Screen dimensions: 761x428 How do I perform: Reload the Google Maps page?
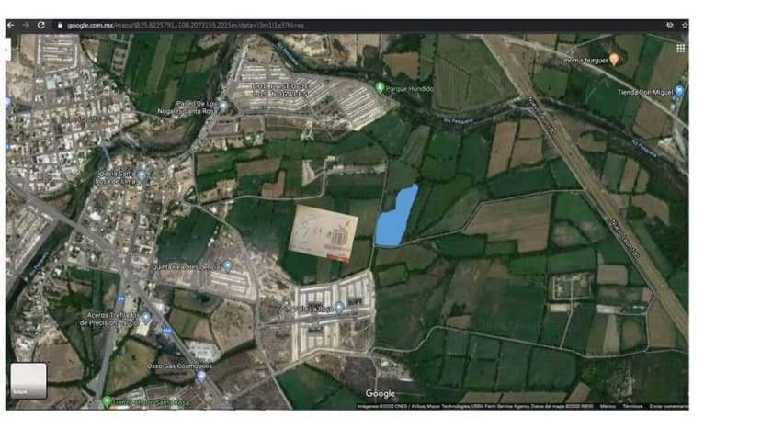41,25
